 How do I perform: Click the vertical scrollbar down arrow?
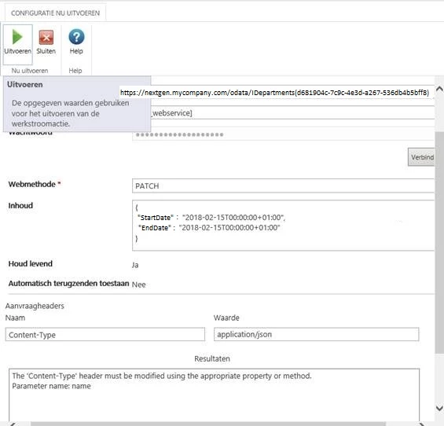[439, 408]
